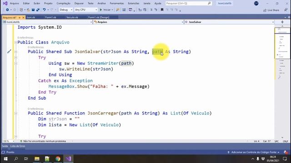Open the Editar menu
The width and height of the screenshot is (291, 163).
[26, 3]
